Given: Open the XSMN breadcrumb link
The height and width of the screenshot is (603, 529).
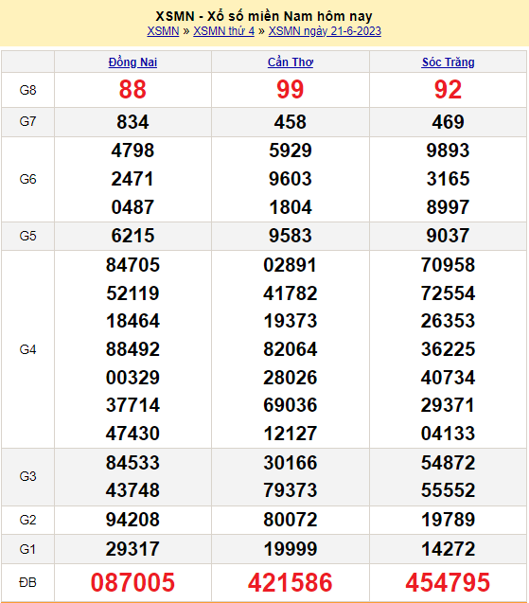Looking at the screenshot, I should [x=163, y=30].
